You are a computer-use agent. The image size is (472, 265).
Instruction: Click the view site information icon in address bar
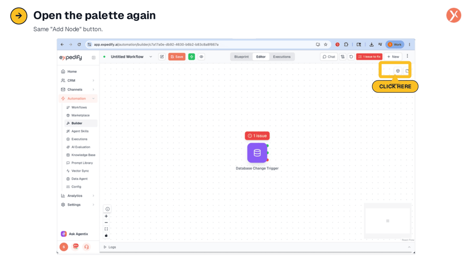pyautogui.click(x=89, y=44)
